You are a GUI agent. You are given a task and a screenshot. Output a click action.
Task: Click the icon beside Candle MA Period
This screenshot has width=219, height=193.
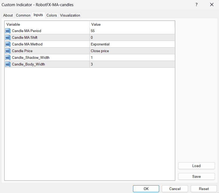(8, 31)
